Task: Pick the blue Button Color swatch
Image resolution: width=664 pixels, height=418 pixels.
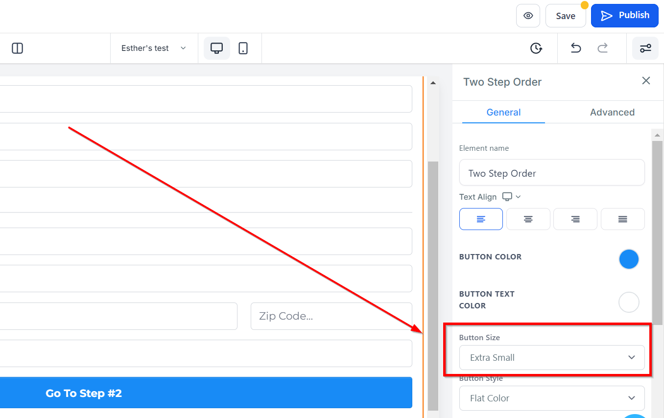Action: 629,259
